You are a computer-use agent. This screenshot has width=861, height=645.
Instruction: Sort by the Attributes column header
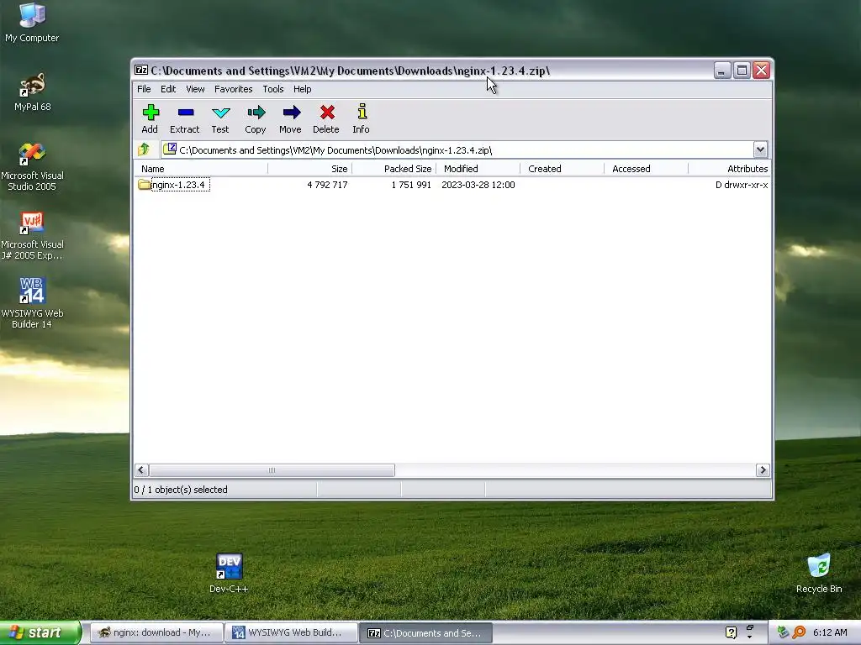tap(729, 169)
